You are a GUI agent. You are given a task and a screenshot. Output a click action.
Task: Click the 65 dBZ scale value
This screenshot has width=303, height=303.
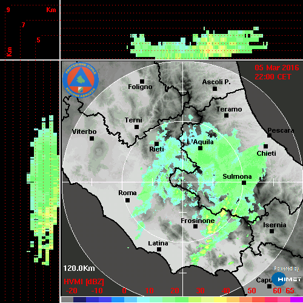(290, 291)
